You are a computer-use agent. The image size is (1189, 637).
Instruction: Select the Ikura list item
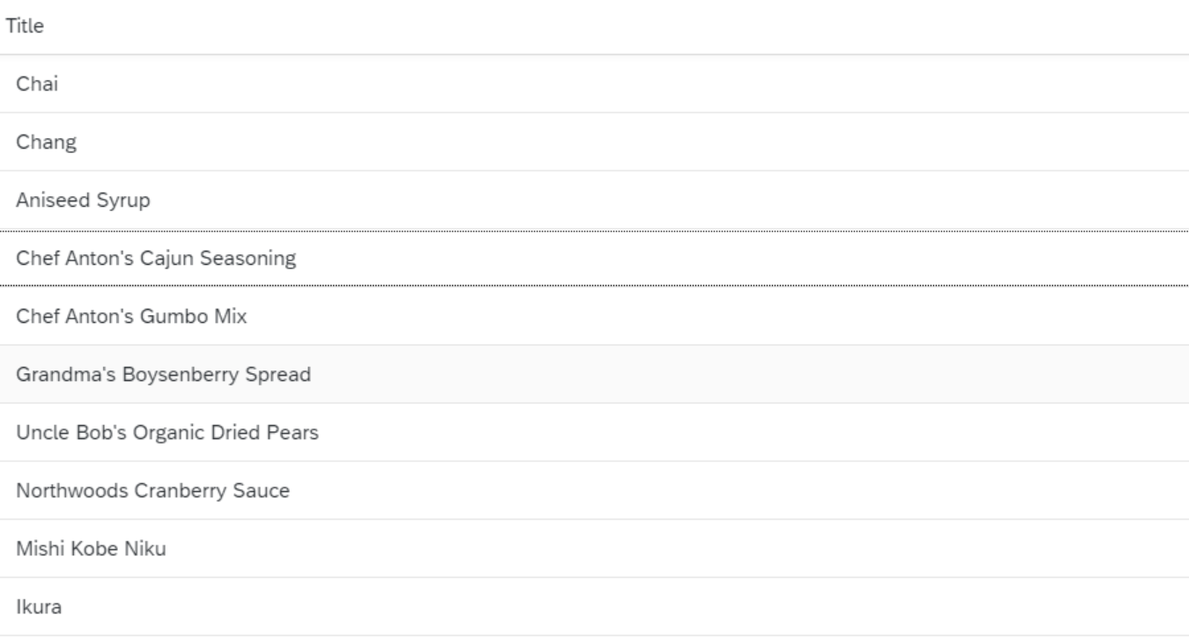pos(594,606)
